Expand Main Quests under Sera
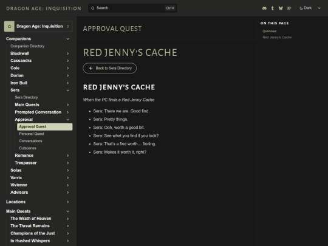The image size is (328, 246). tap(68, 105)
